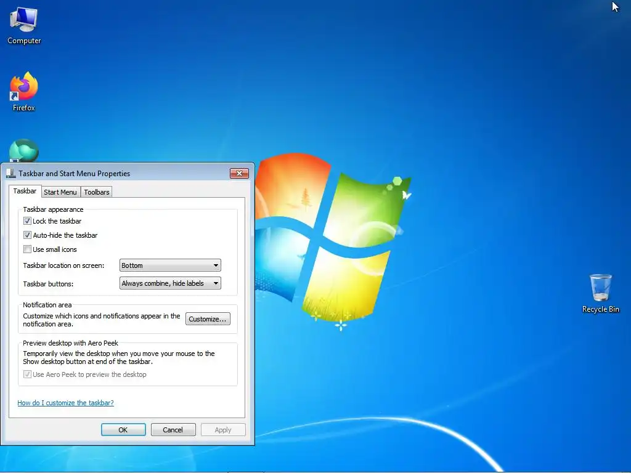Select the Recycle Bin desktop icon

600,293
